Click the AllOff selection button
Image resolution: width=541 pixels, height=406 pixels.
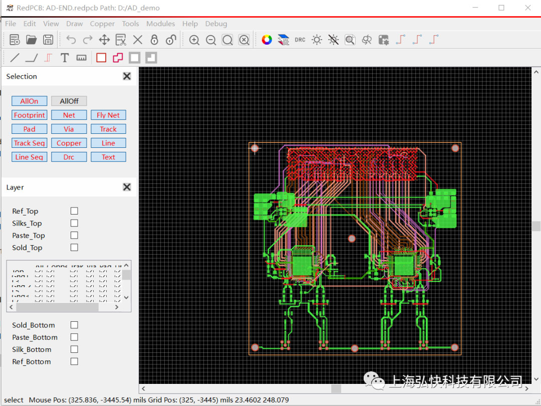pos(69,101)
